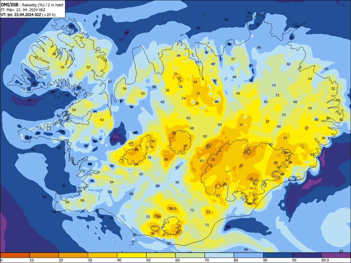Image resolution: width=351 pixels, height=263 pixels.
Task: Click the humidity value '48' in the Westfjords
Action: tap(105, 60)
